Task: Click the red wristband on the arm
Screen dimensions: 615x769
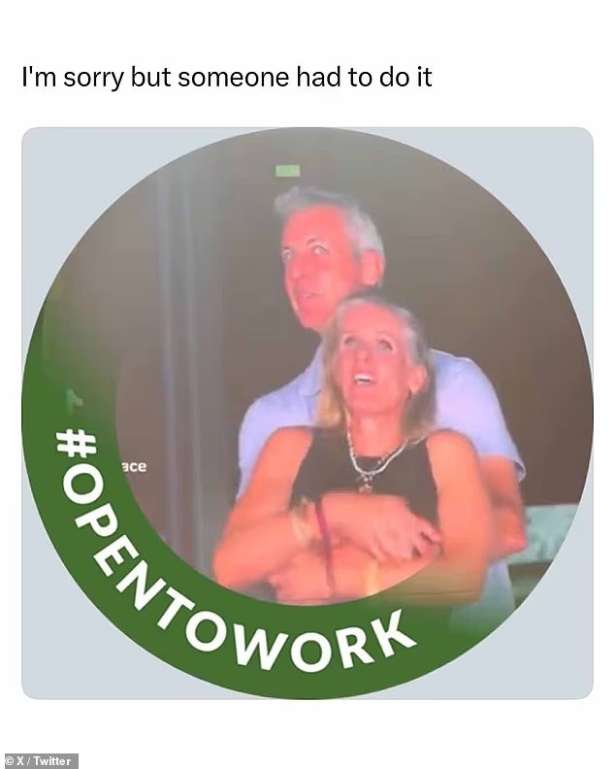Action: (322, 539)
